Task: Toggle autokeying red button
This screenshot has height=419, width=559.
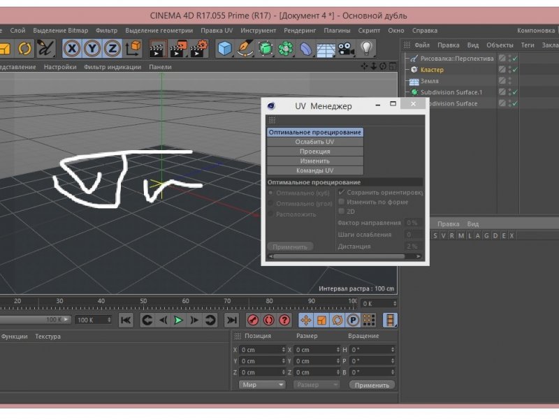Action: (x=269, y=320)
